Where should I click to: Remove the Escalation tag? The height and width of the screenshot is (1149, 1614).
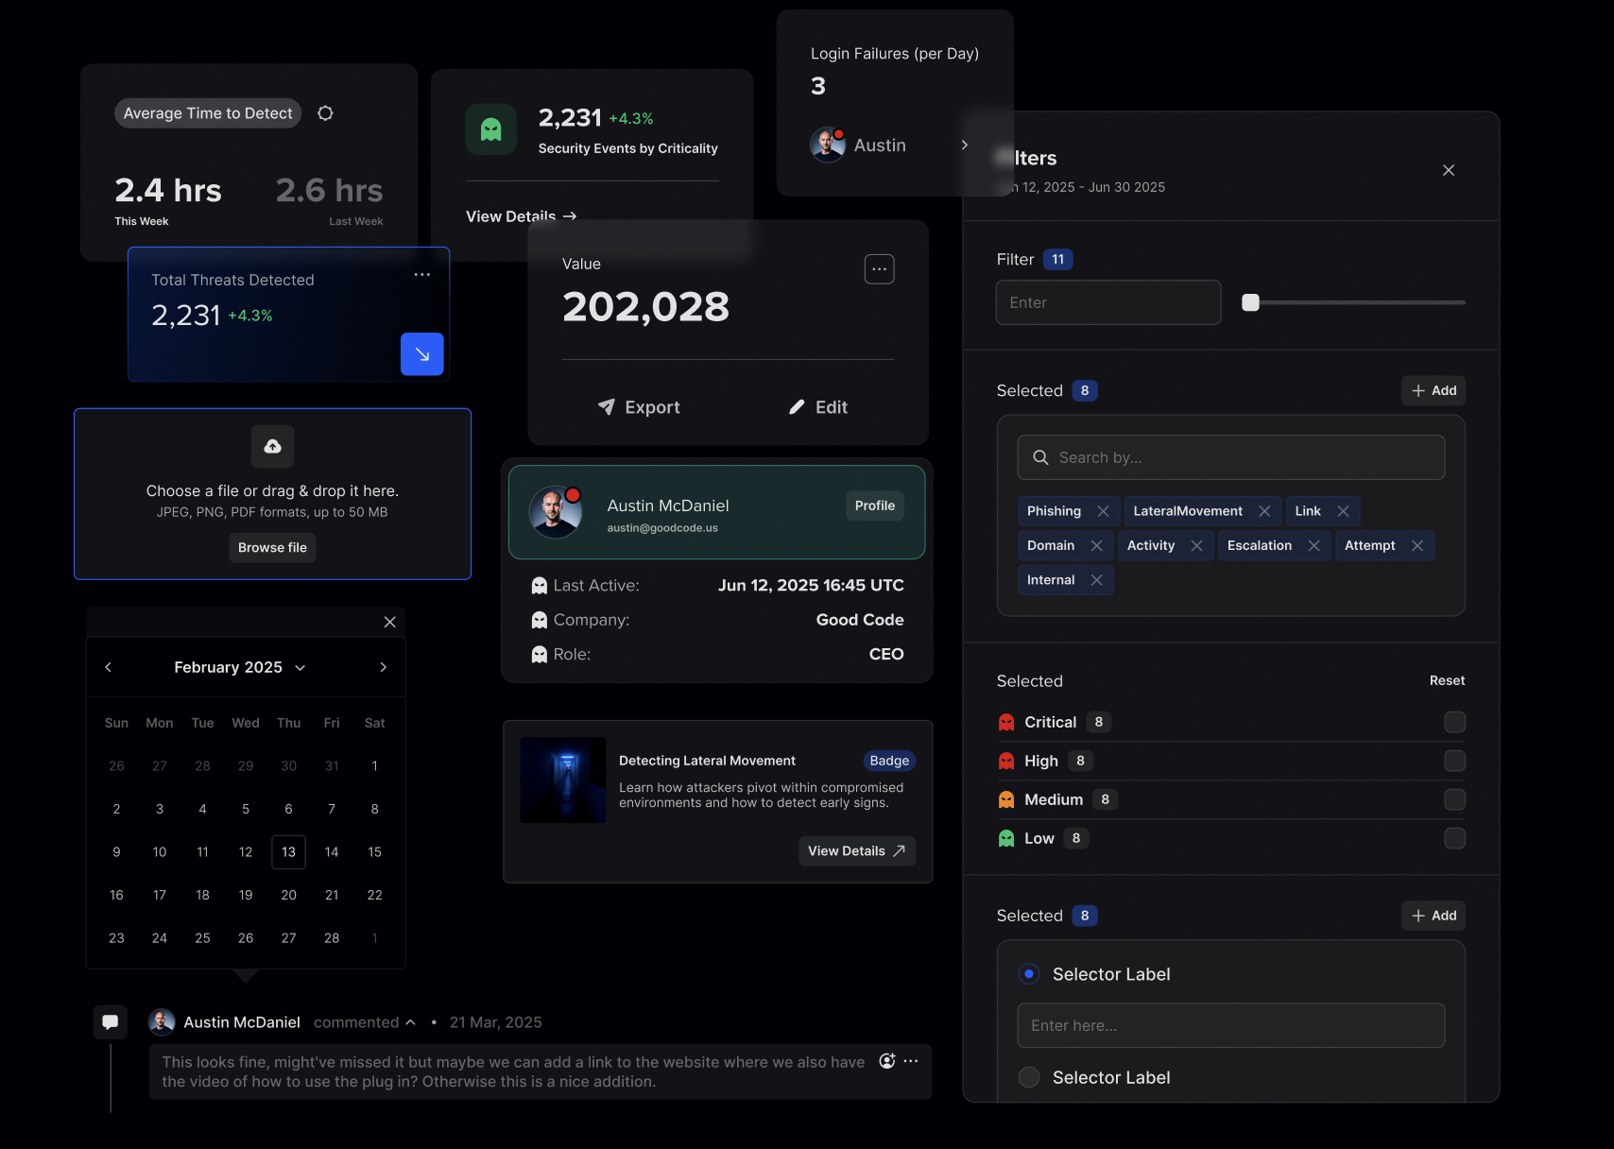coord(1314,546)
